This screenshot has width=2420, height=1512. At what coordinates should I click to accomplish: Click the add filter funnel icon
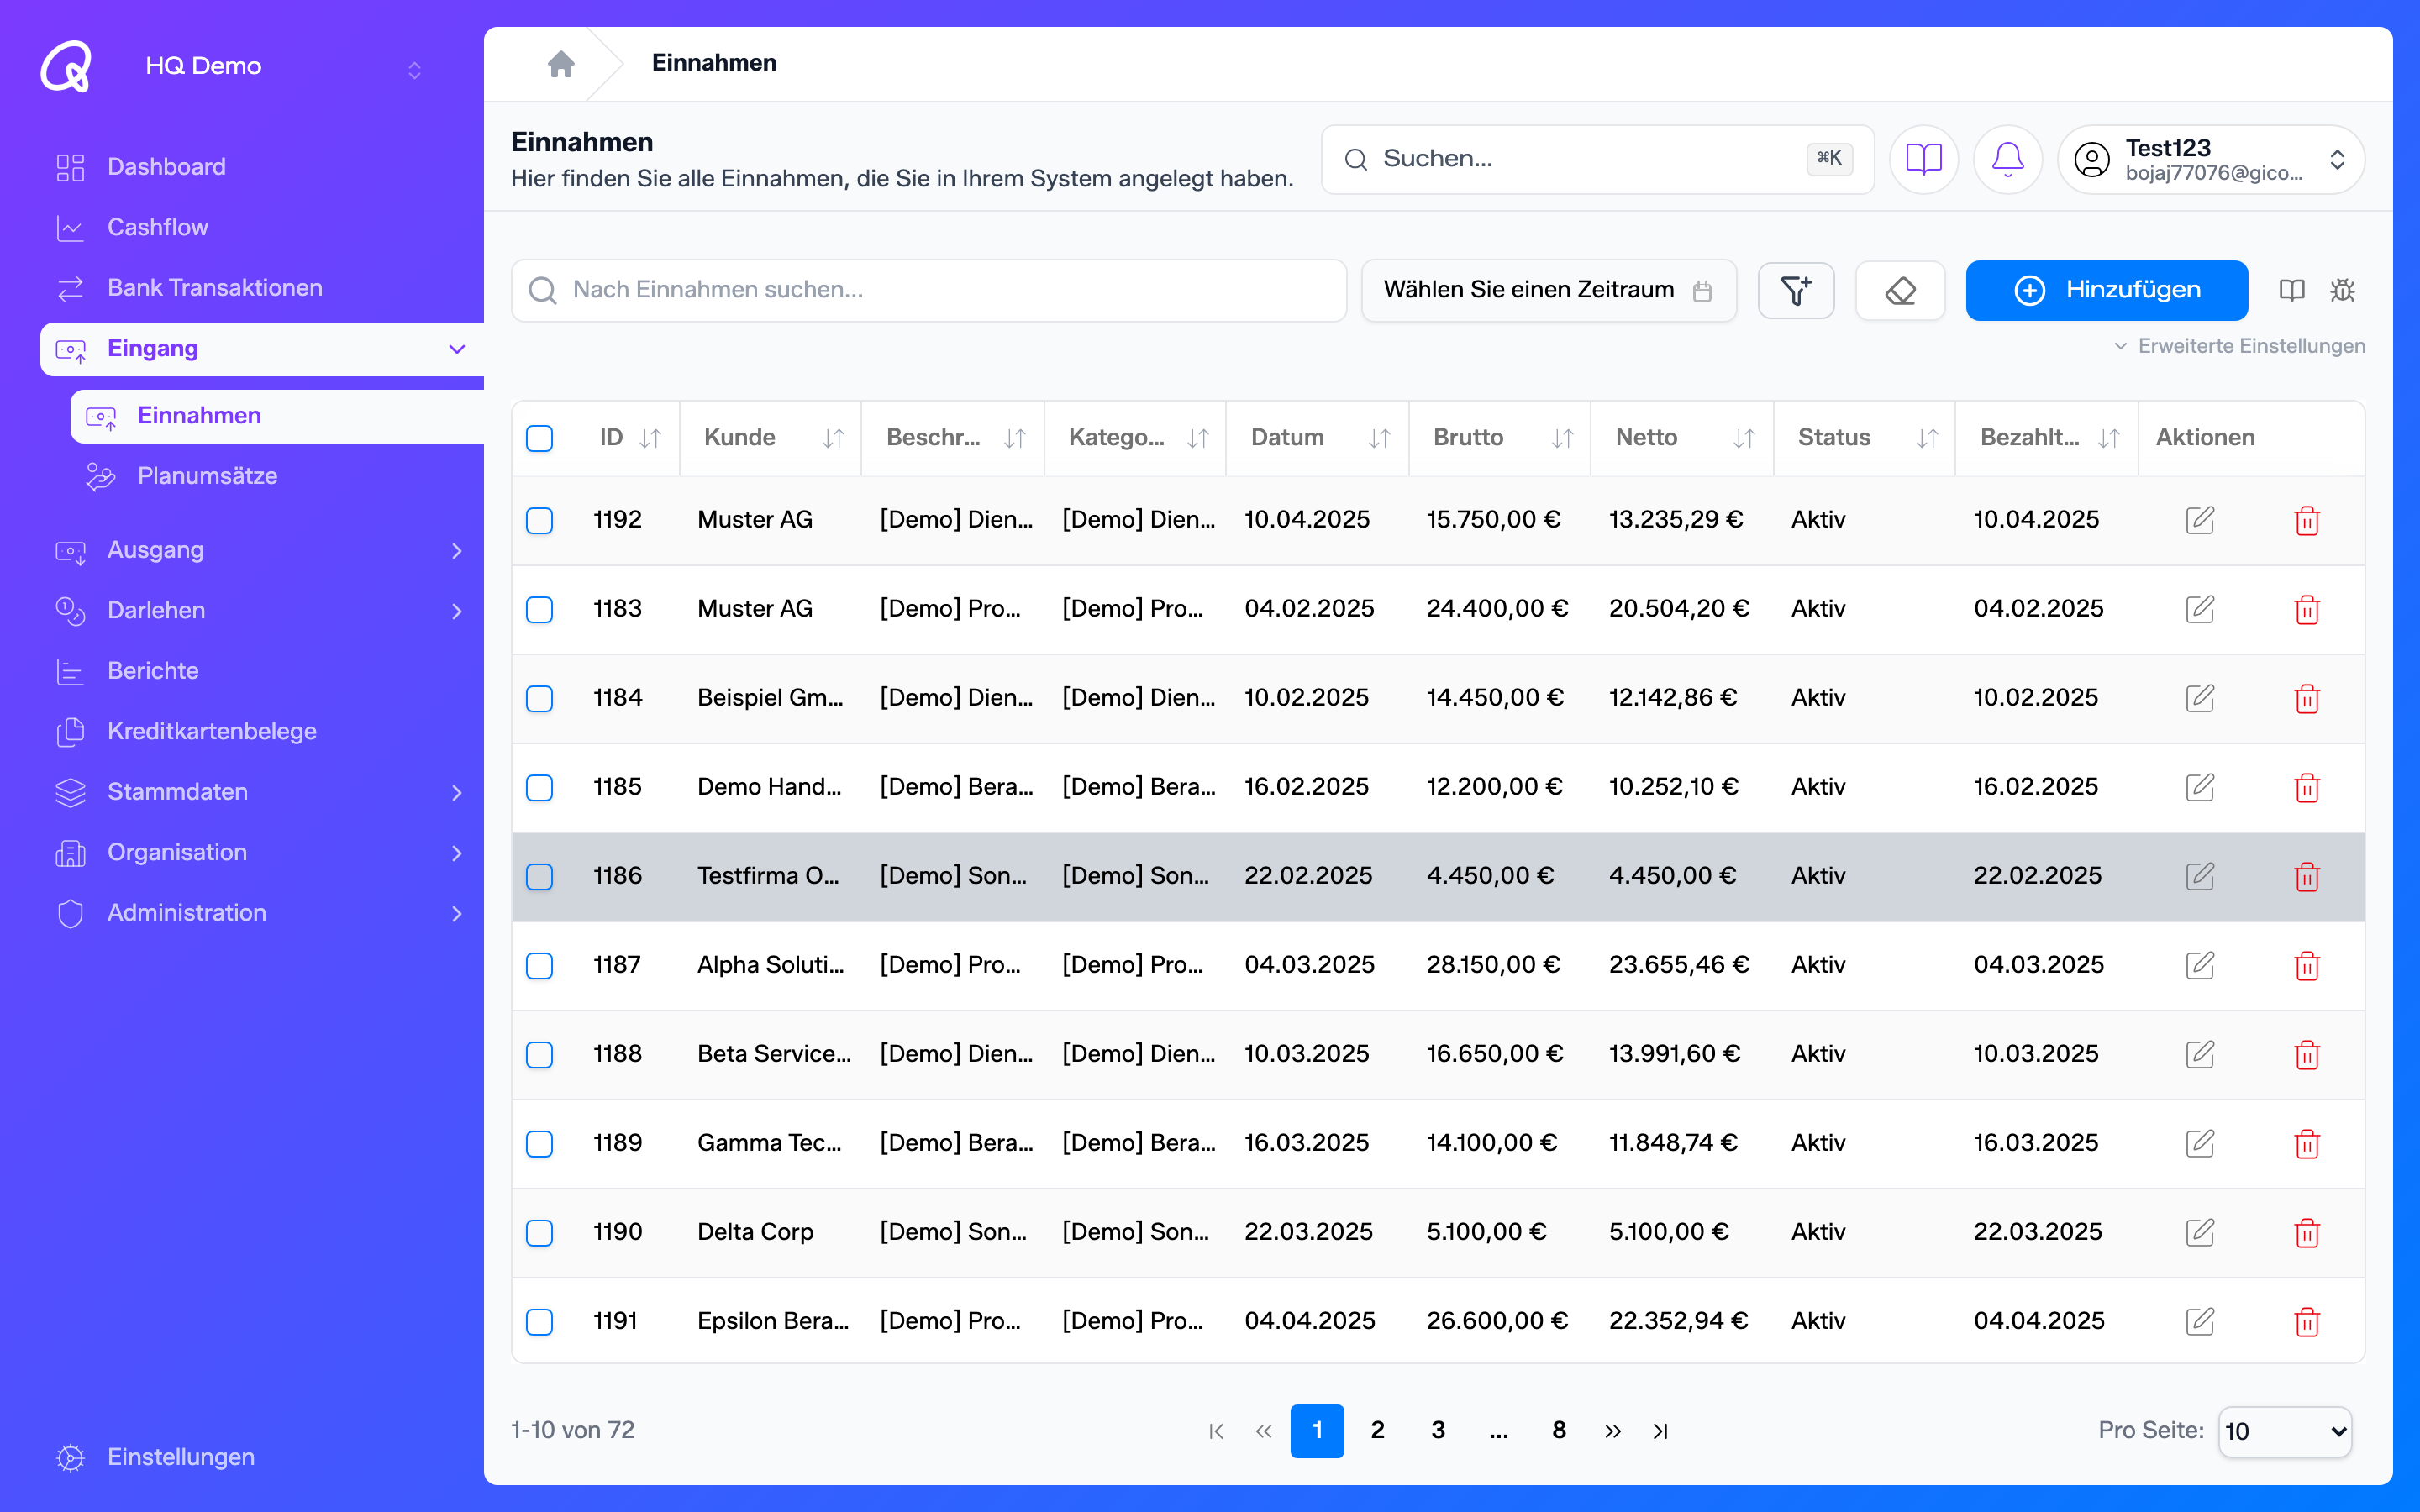pyautogui.click(x=1796, y=290)
